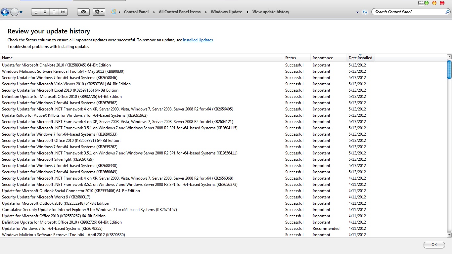This screenshot has width=452, height=254.
Task: Click the greyed Forward navigation arrow
Action: tap(14, 12)
